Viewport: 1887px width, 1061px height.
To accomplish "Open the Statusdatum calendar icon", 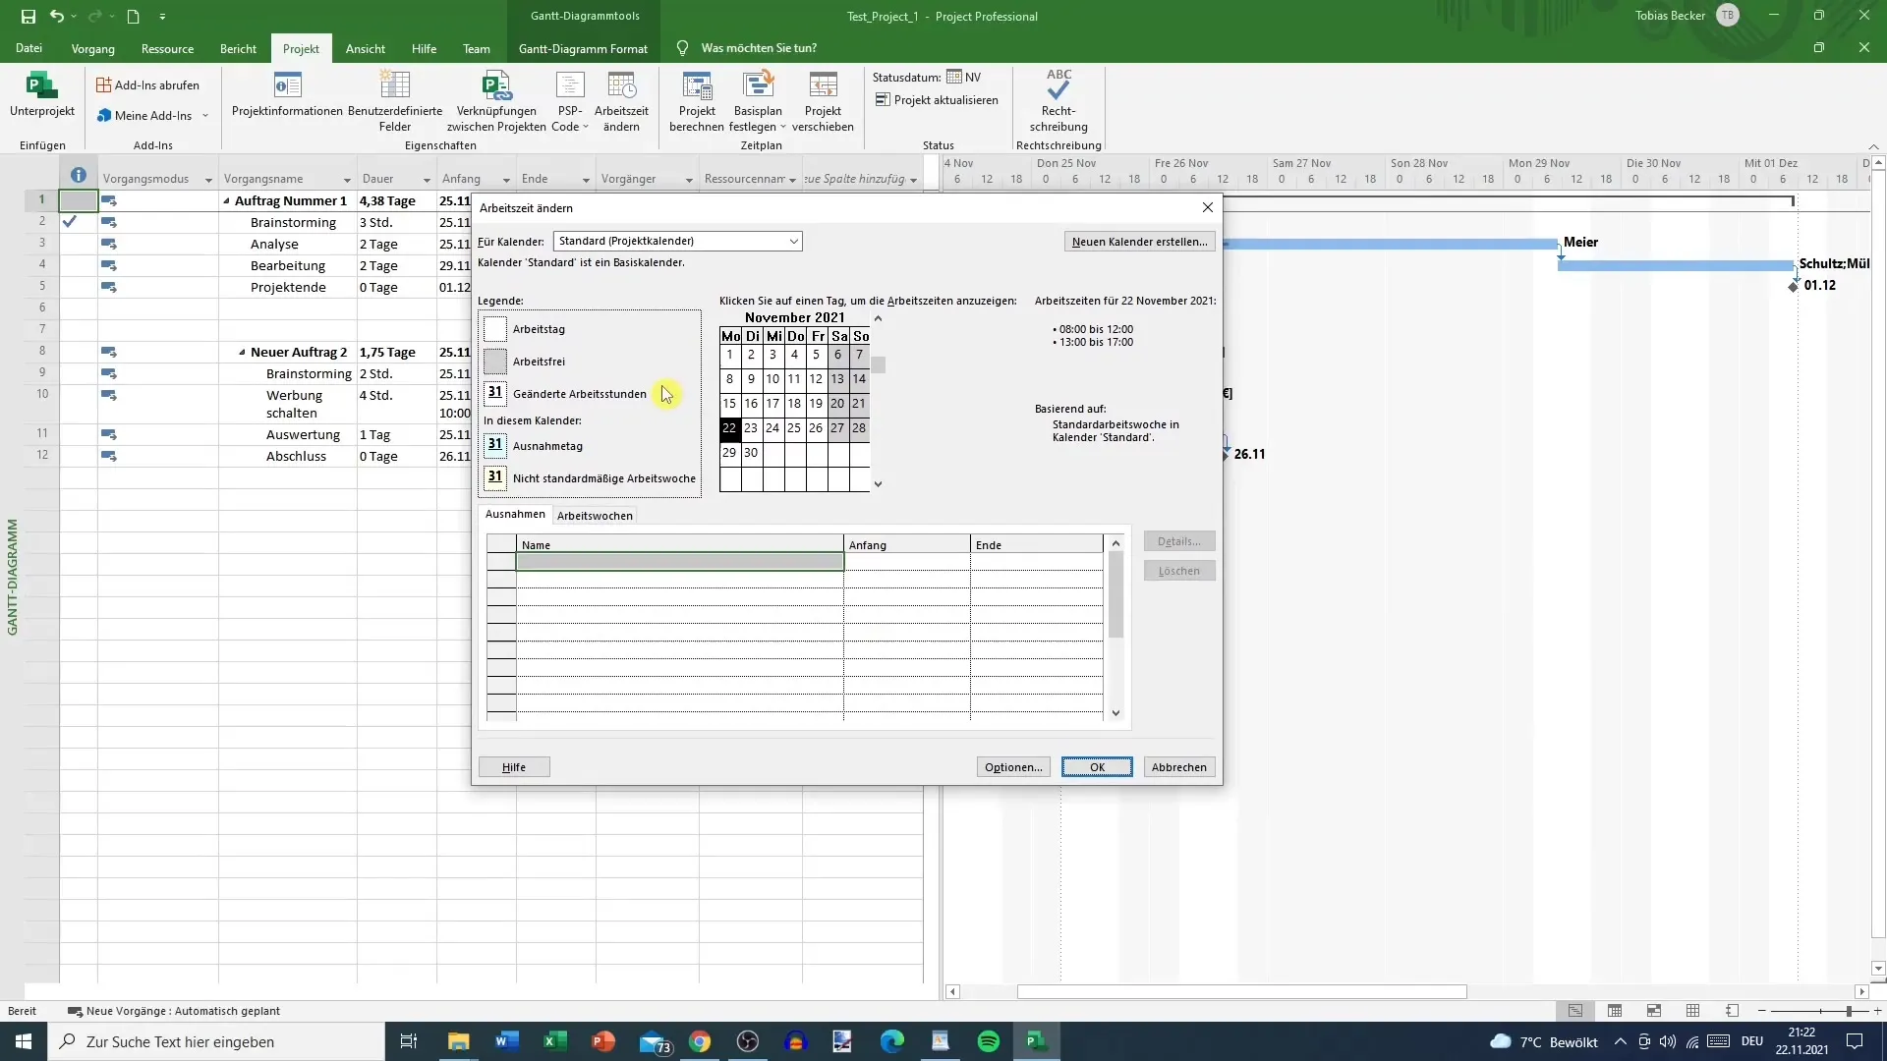I will tap(954, 77).
